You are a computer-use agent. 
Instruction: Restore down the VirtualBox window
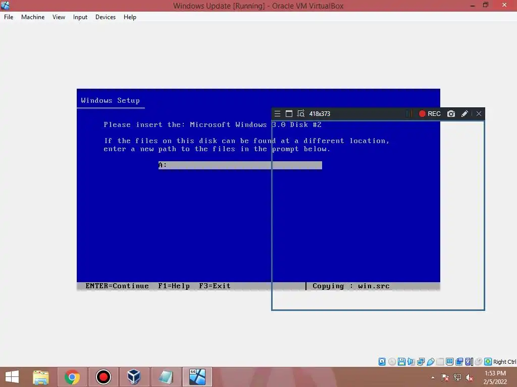(x=486, y=5)
